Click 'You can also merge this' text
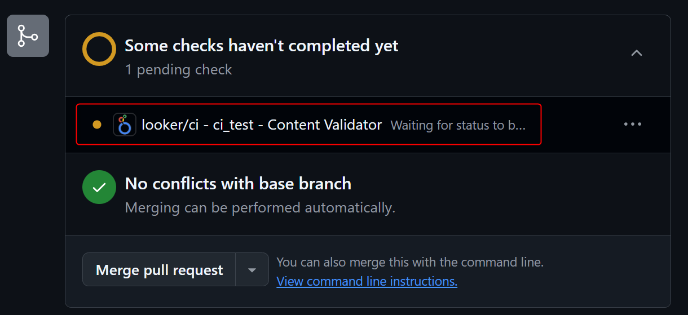Image resolution: width=688 pixels, height=315 pixels. [410, 262]
